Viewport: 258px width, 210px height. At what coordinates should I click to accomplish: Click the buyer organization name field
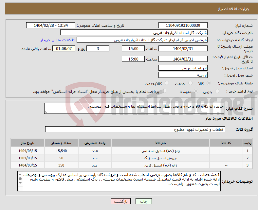[x=134, y=33]
